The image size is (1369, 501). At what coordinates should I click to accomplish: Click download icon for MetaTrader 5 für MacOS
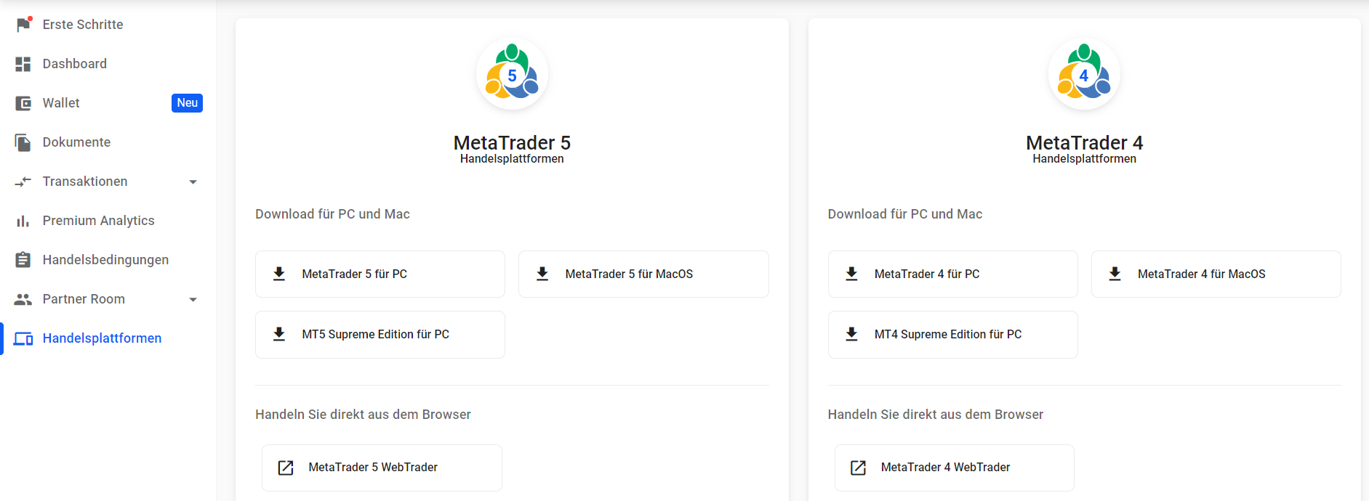[542, 274]
